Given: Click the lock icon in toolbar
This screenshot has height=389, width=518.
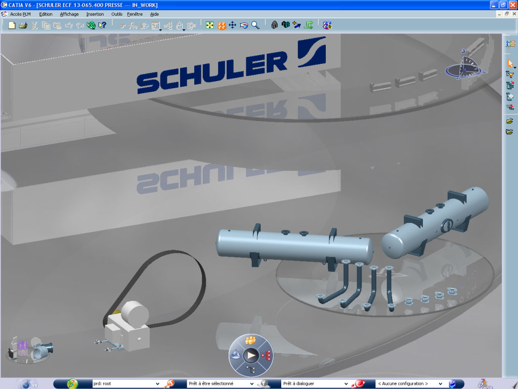Looking at the screenshot, I should 274,25.
